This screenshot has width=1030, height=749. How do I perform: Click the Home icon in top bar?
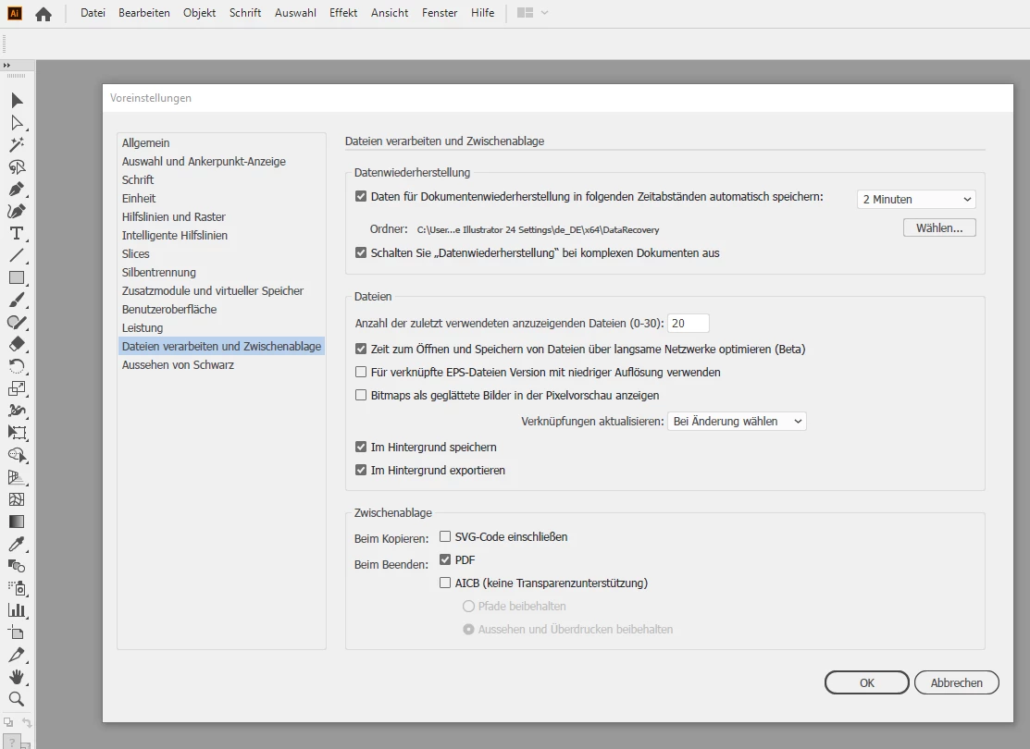tap(43, 14)
